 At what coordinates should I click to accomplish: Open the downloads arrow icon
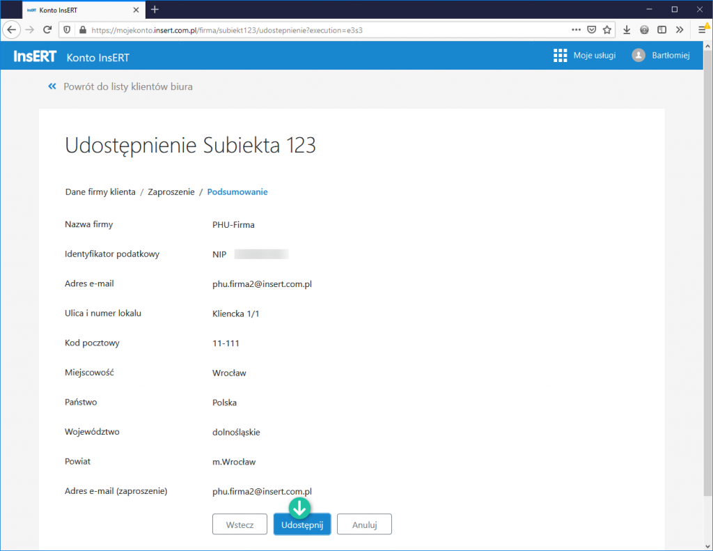click(x=627, y=30)
